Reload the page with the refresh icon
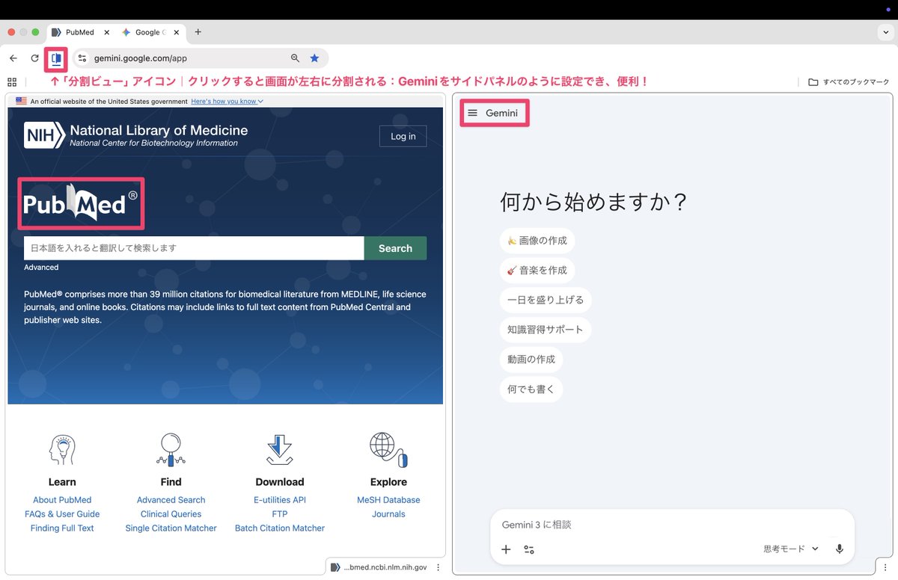 pyautogui.click(x=34, y=58)
